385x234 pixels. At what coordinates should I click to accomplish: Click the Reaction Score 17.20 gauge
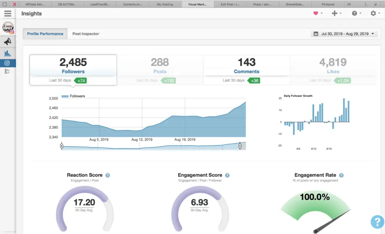(x=85, y=208)
